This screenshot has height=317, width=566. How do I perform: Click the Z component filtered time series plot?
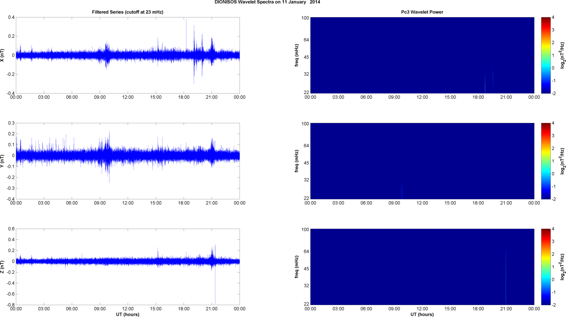[x=128, y=267]
